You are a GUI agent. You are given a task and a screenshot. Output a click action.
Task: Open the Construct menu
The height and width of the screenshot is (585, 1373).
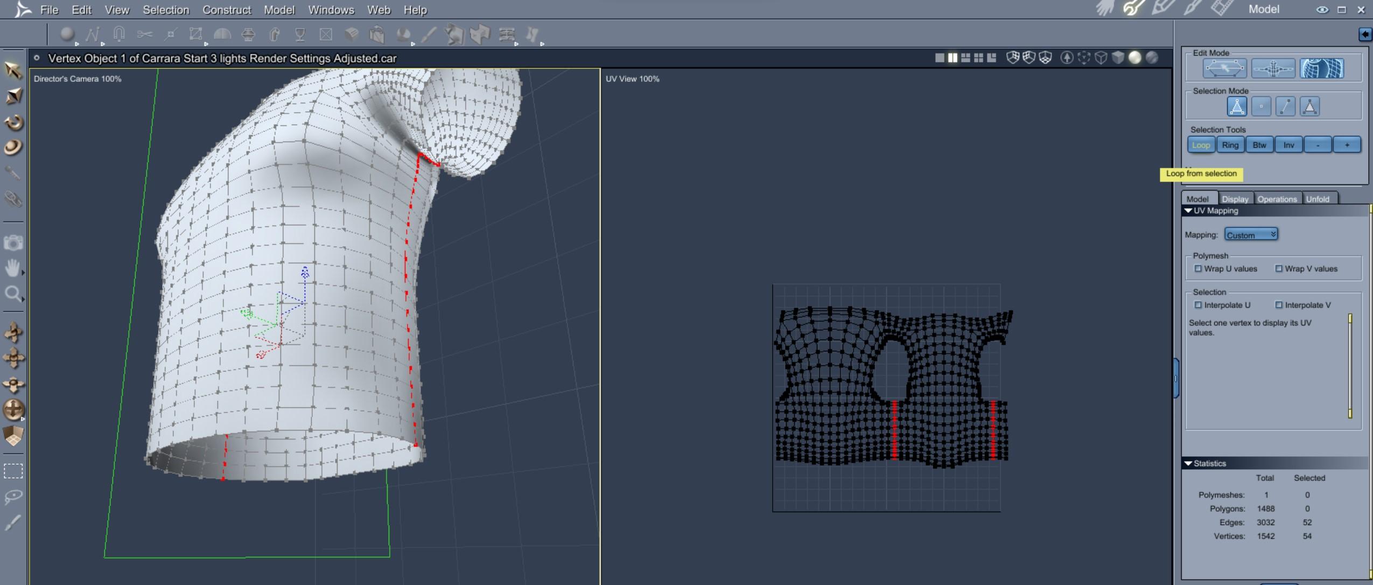[226, 10]
